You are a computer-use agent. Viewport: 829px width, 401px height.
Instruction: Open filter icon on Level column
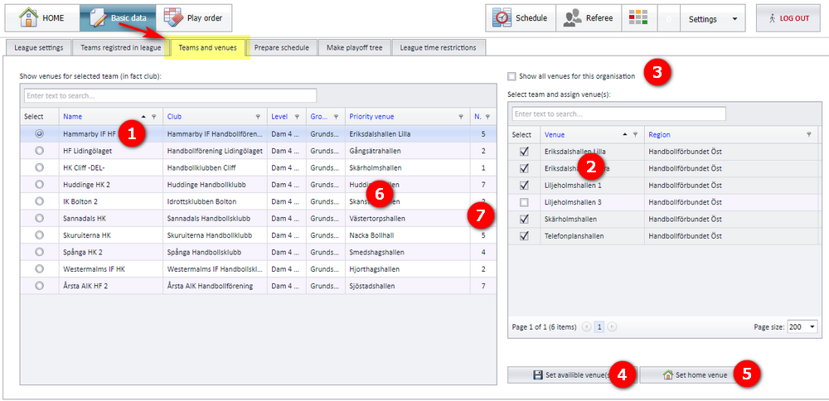(x=297, y=117)
